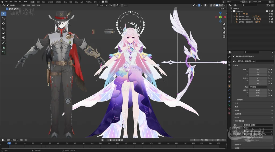Switch to wireframe viewport shading

[215, 5]
